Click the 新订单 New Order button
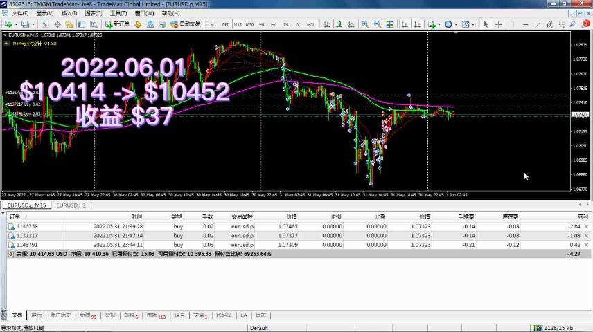Image resolution: width=593 pixels, height=332 pixels. 118,24
